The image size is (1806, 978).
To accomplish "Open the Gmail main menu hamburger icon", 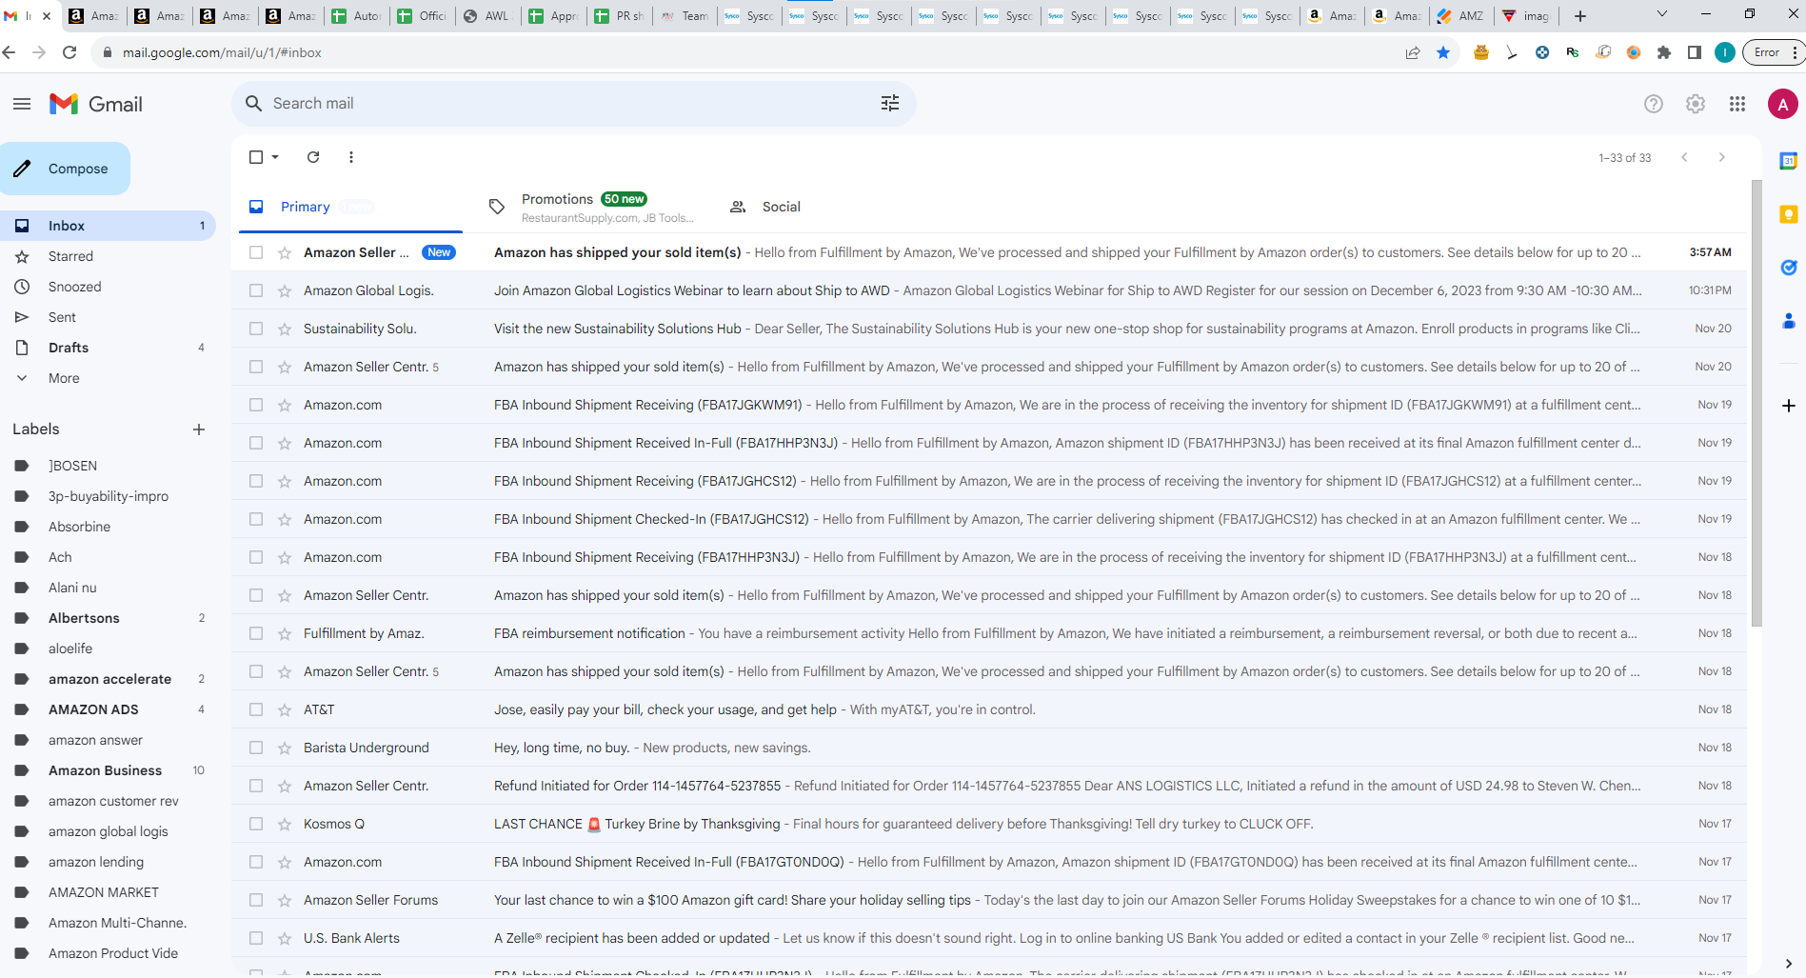I will tap(22, 104).
